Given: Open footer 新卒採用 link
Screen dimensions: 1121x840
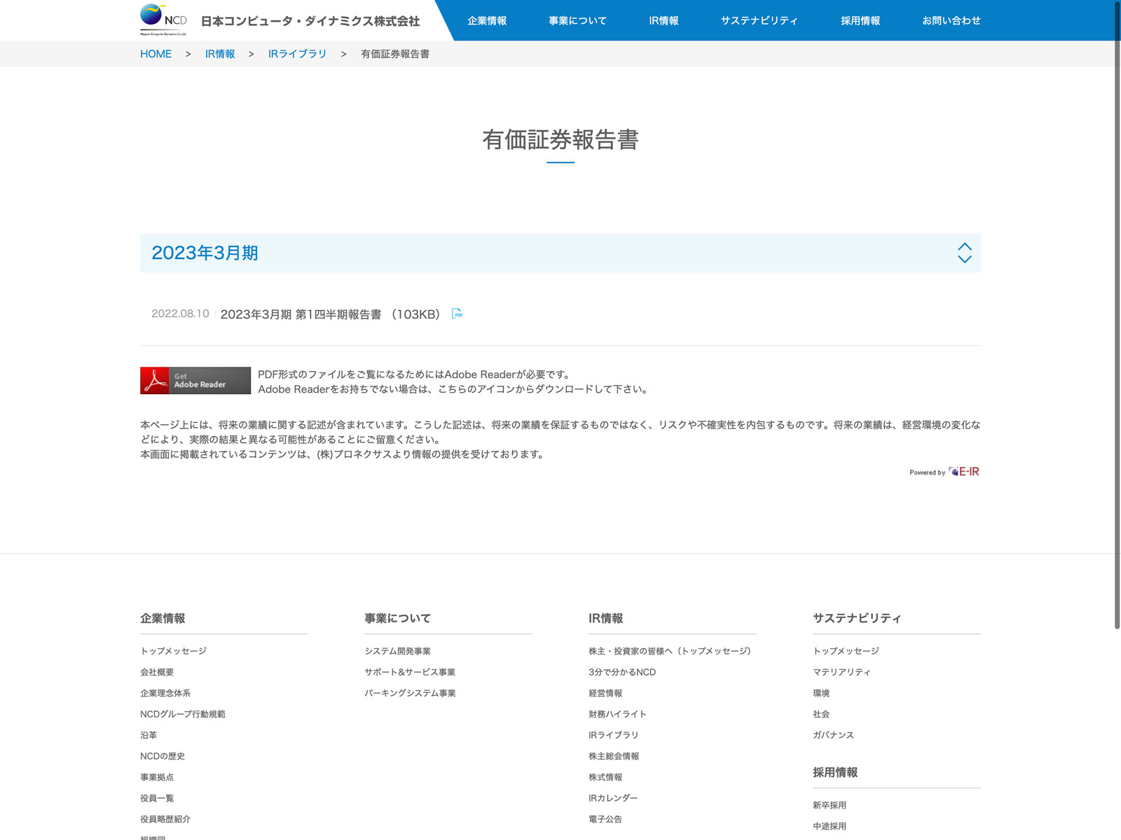Looking at the screenshot, I should pos(830,805).
